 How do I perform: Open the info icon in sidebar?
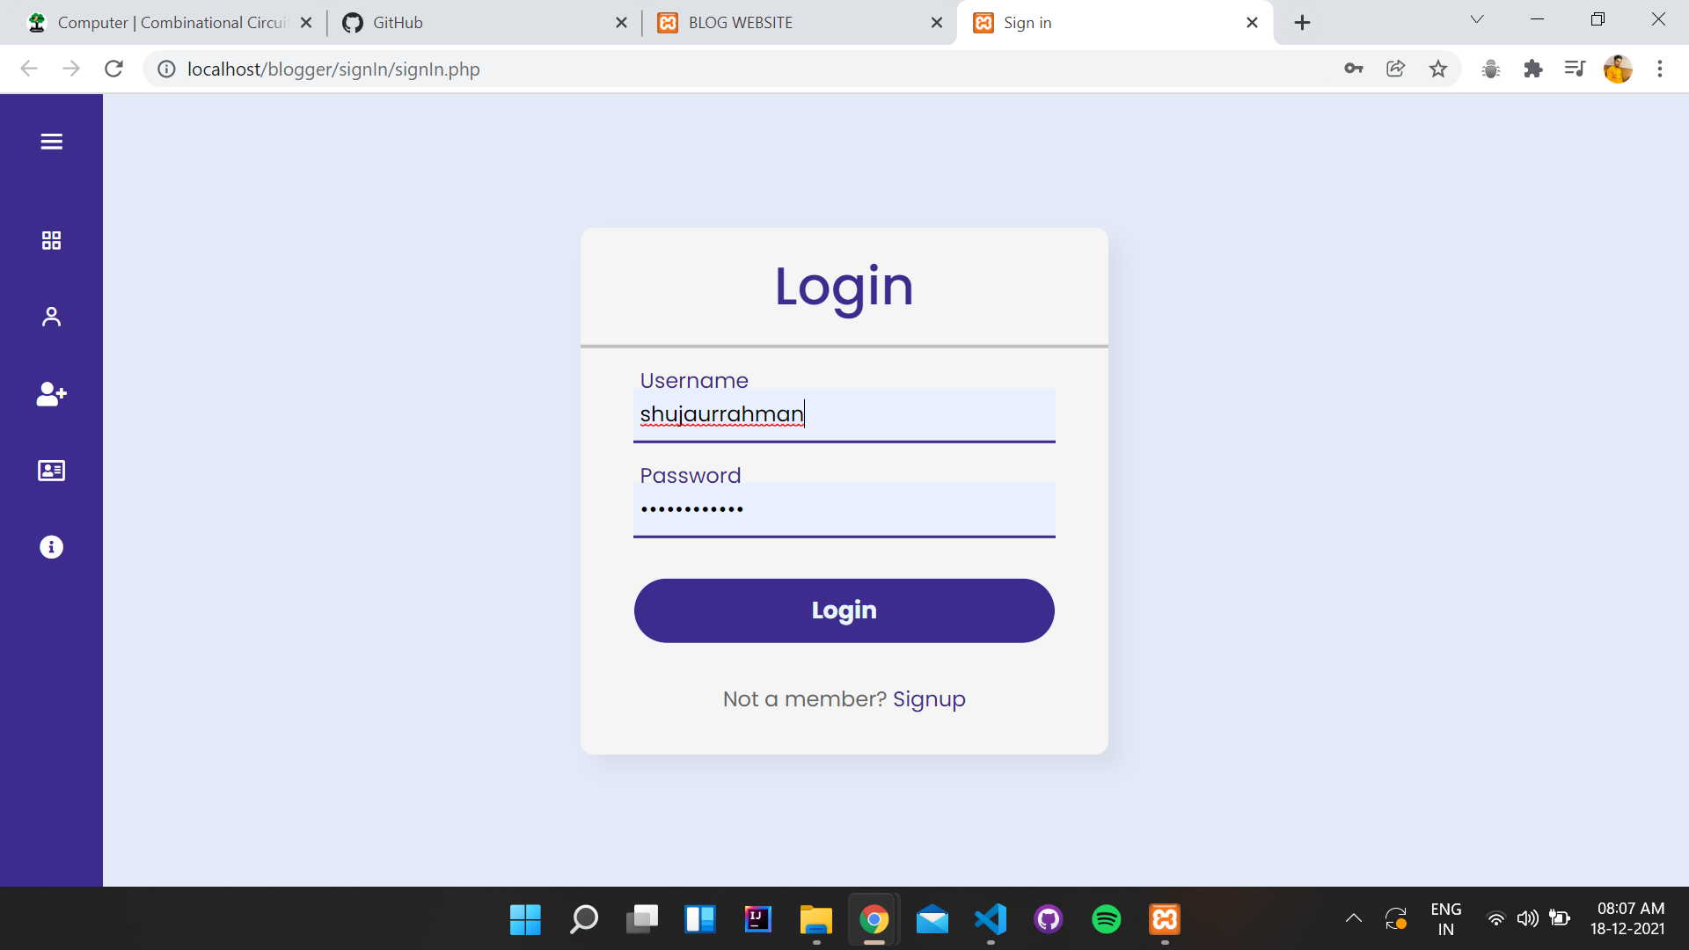coord(51,547)
